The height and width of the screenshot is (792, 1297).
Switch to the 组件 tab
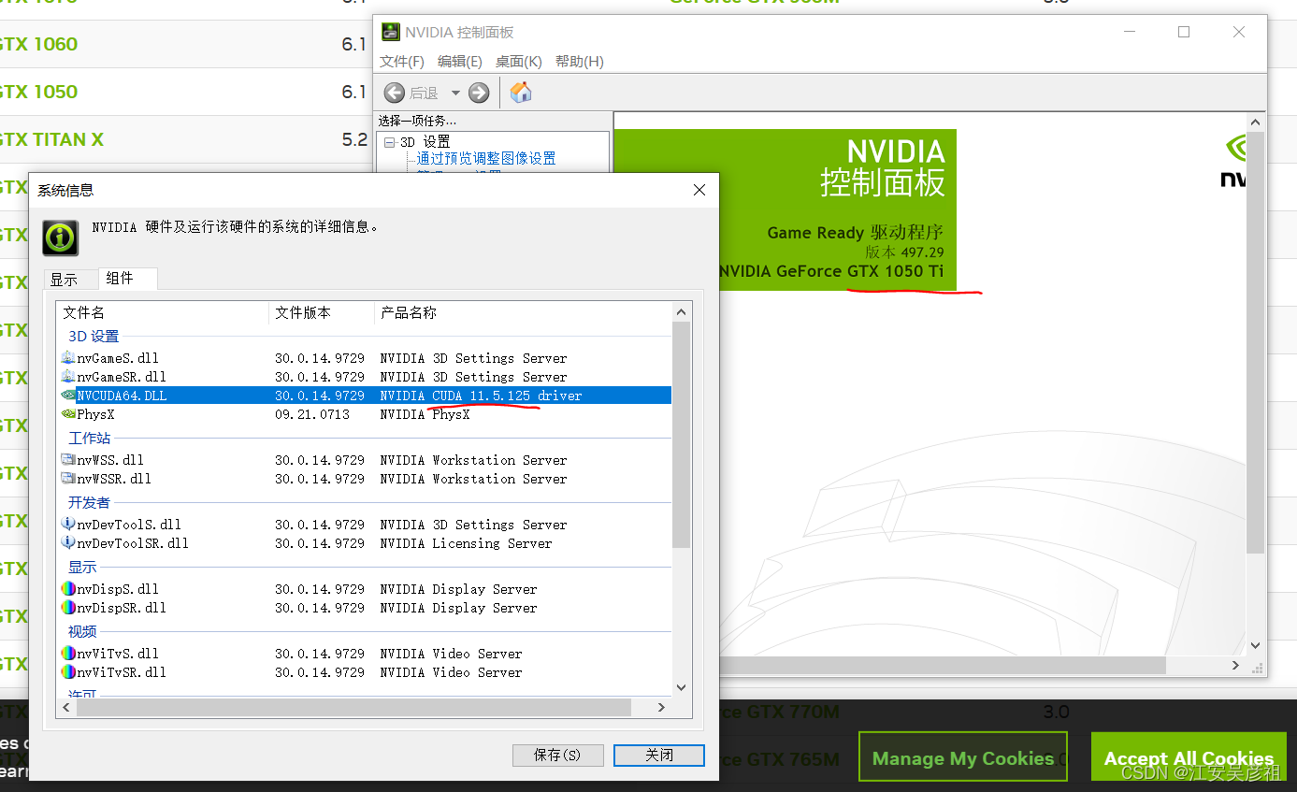tap(127, 278)
